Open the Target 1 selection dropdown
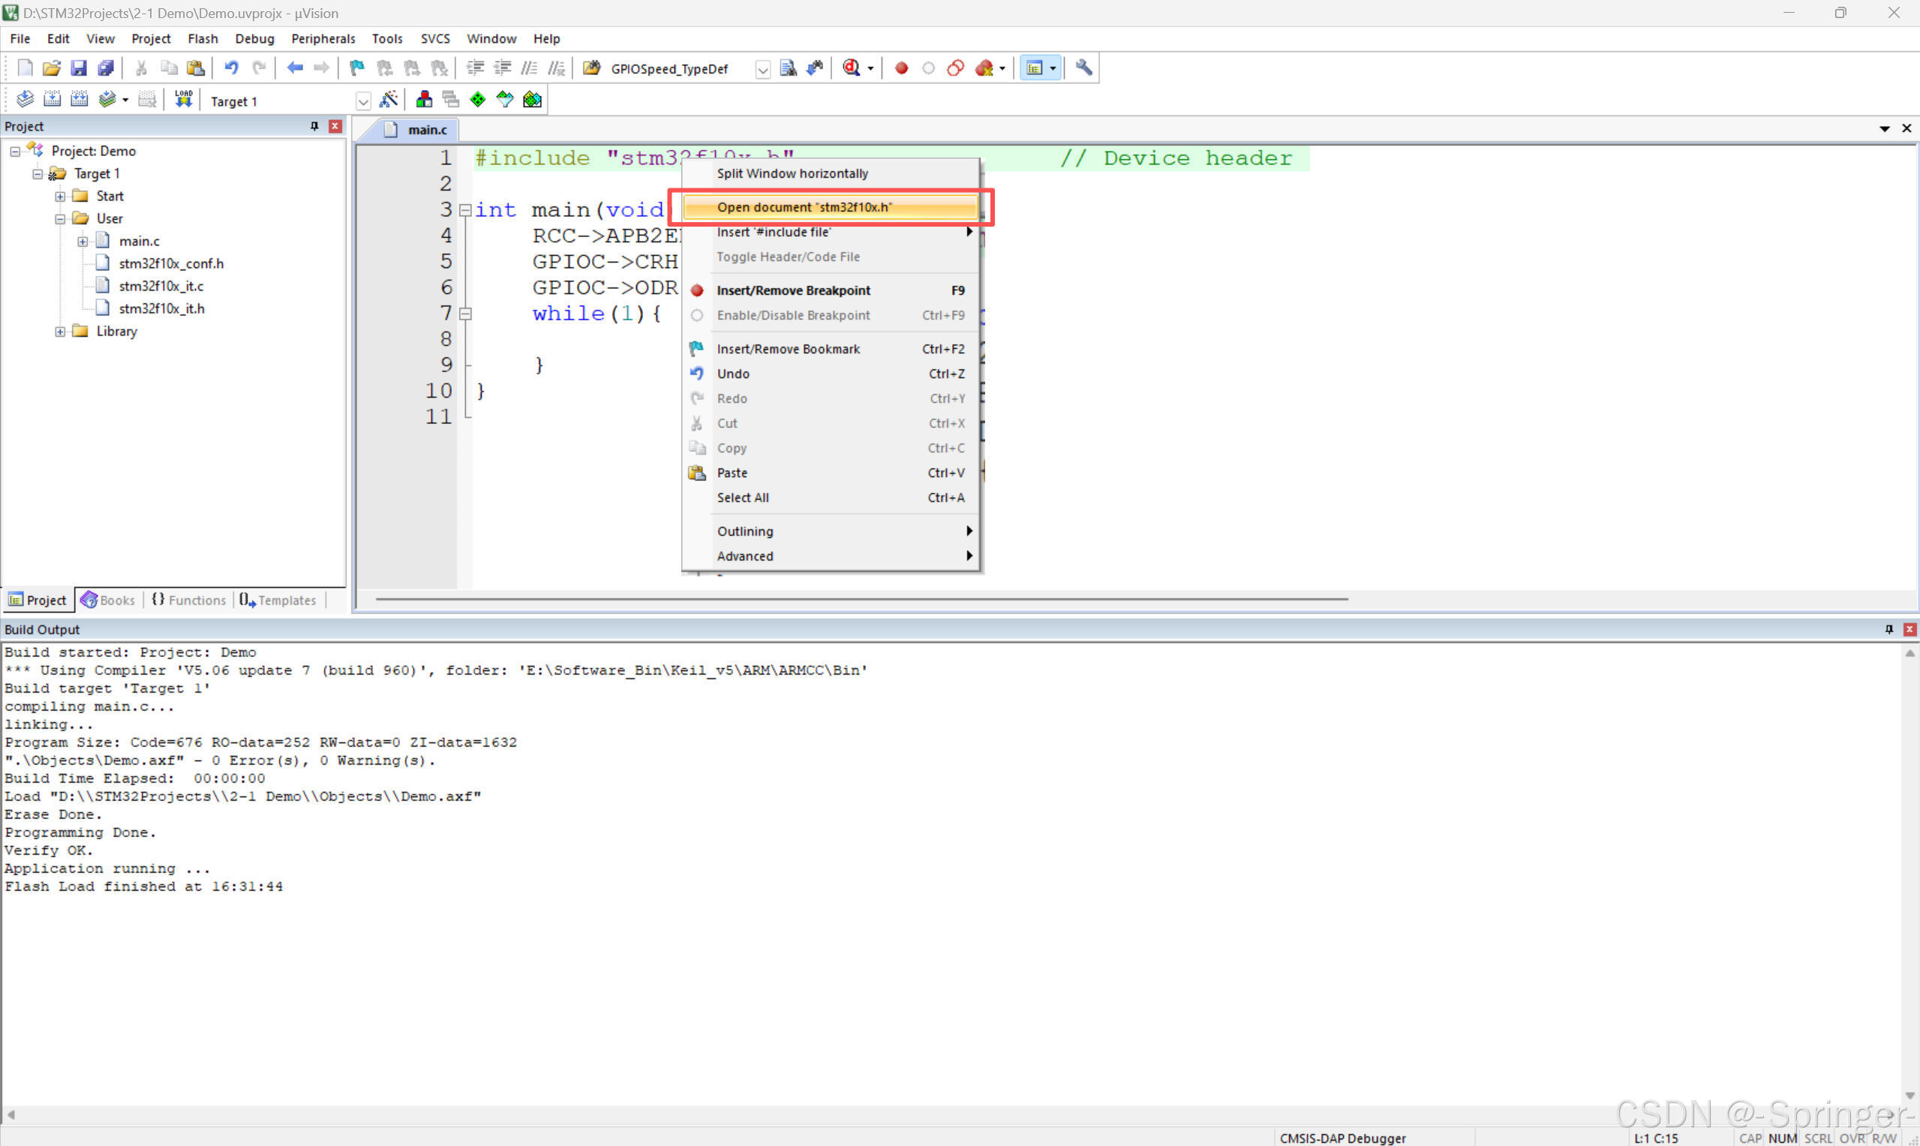This screenshot has height=1146, width=1920. (x=363, y=101)
